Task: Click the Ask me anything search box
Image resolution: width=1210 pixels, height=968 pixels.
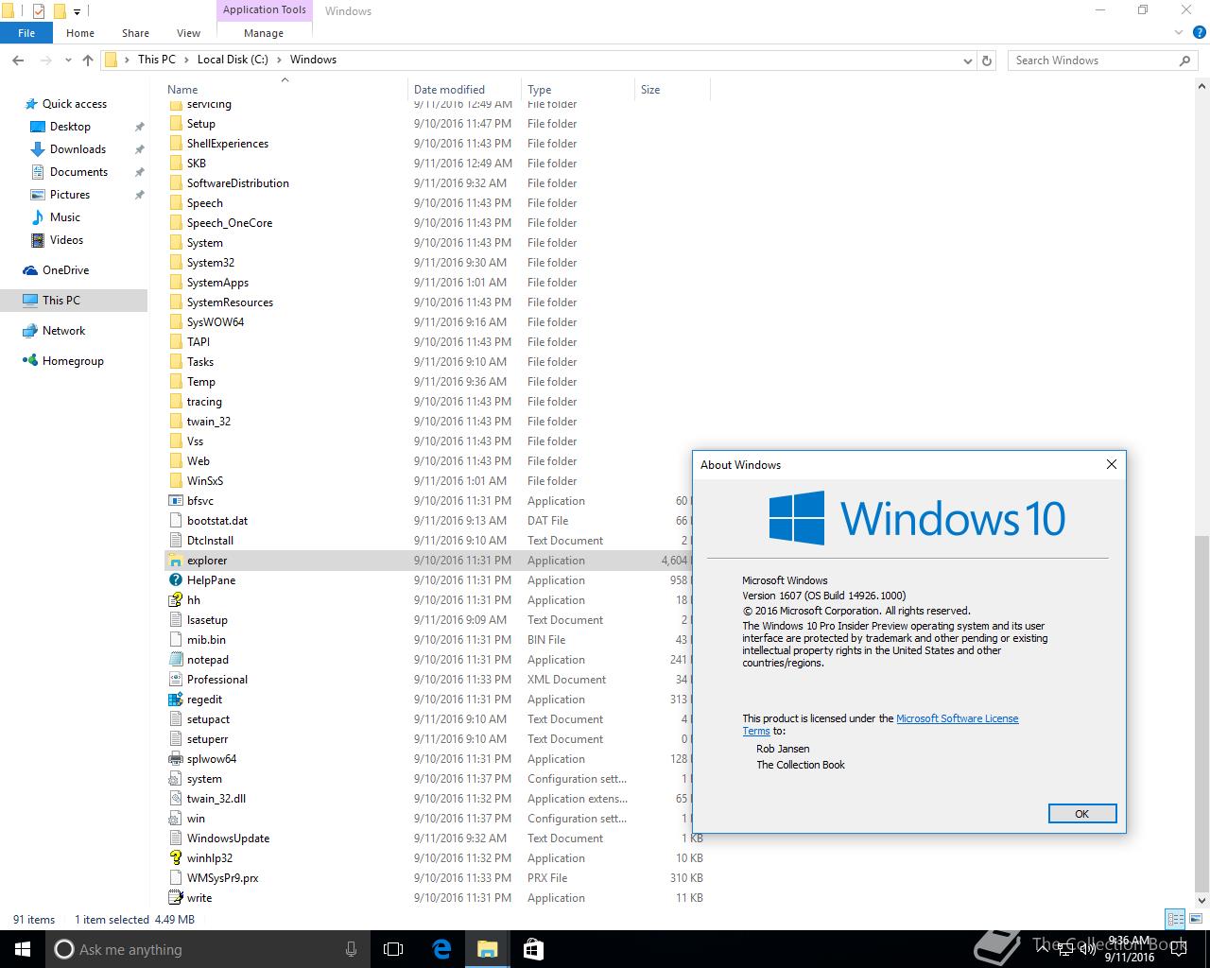Action: [x=208, y=949]
